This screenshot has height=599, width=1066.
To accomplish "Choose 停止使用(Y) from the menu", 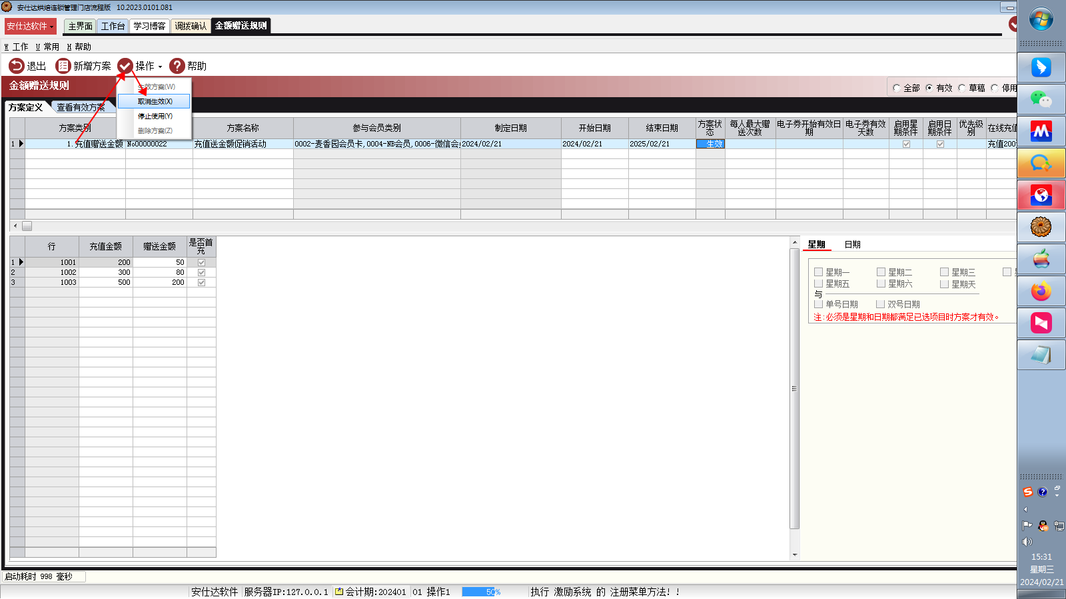I will [155, 116].
